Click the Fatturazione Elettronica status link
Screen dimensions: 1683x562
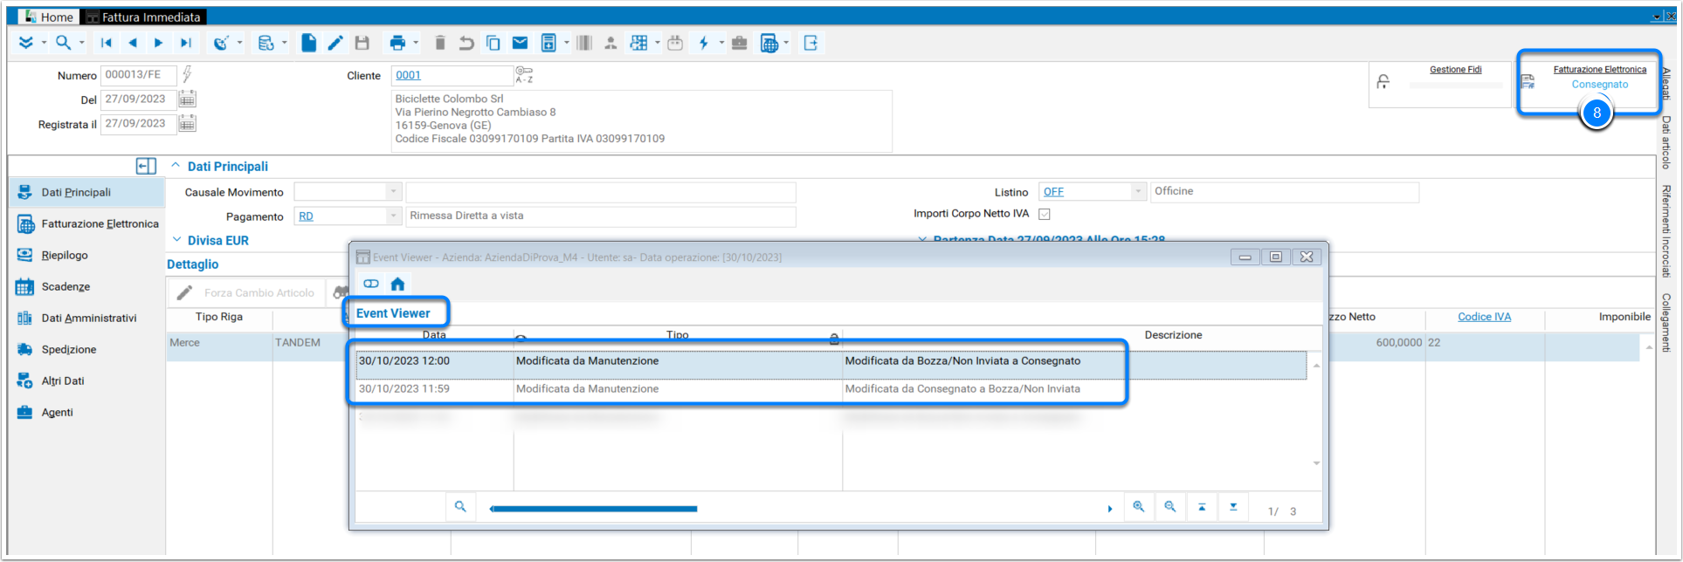tap(1599, 70)
